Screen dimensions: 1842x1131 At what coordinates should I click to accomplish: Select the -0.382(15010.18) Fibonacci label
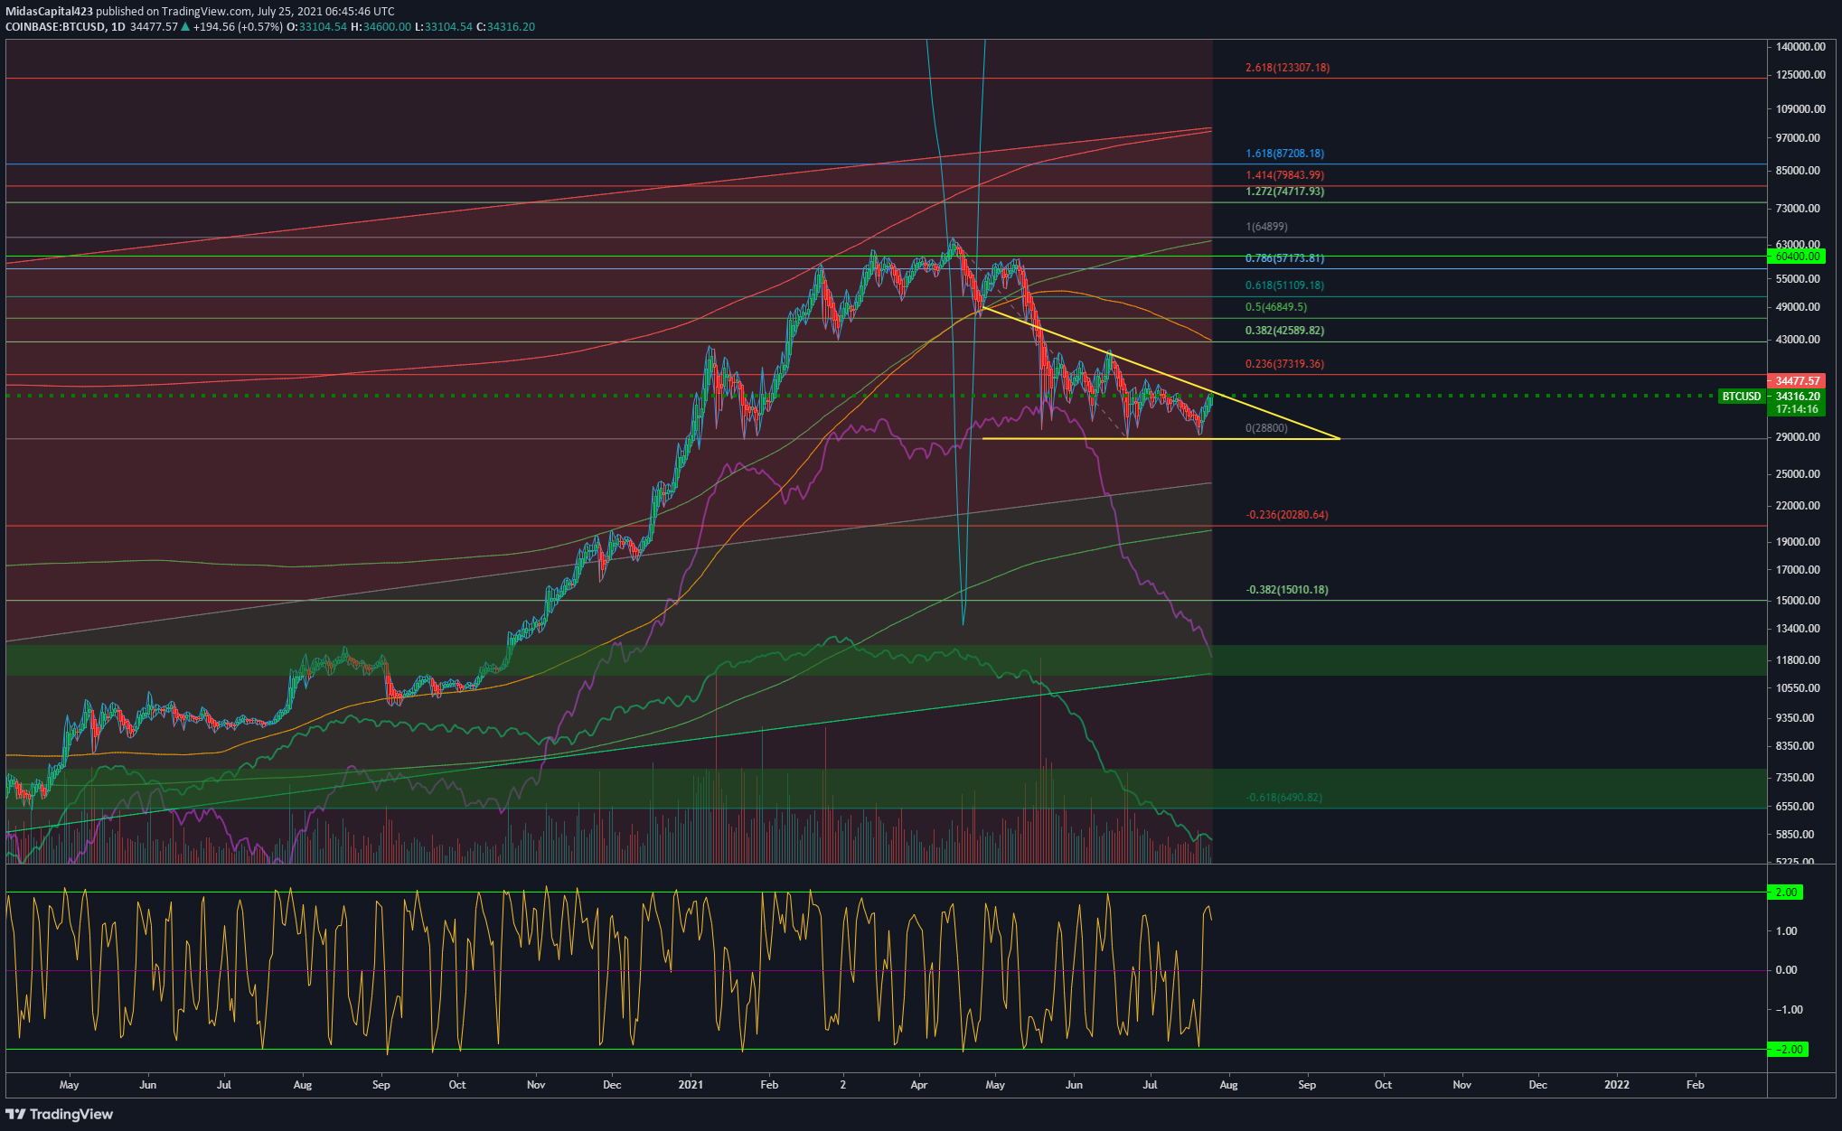pyautogui.click(x=1287, y=590)
